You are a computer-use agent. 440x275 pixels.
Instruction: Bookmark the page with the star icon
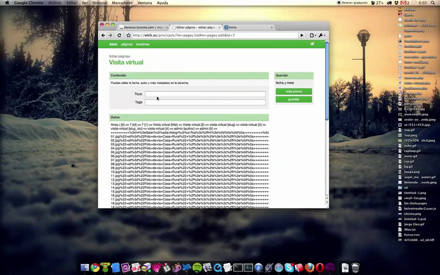(128, 36)
